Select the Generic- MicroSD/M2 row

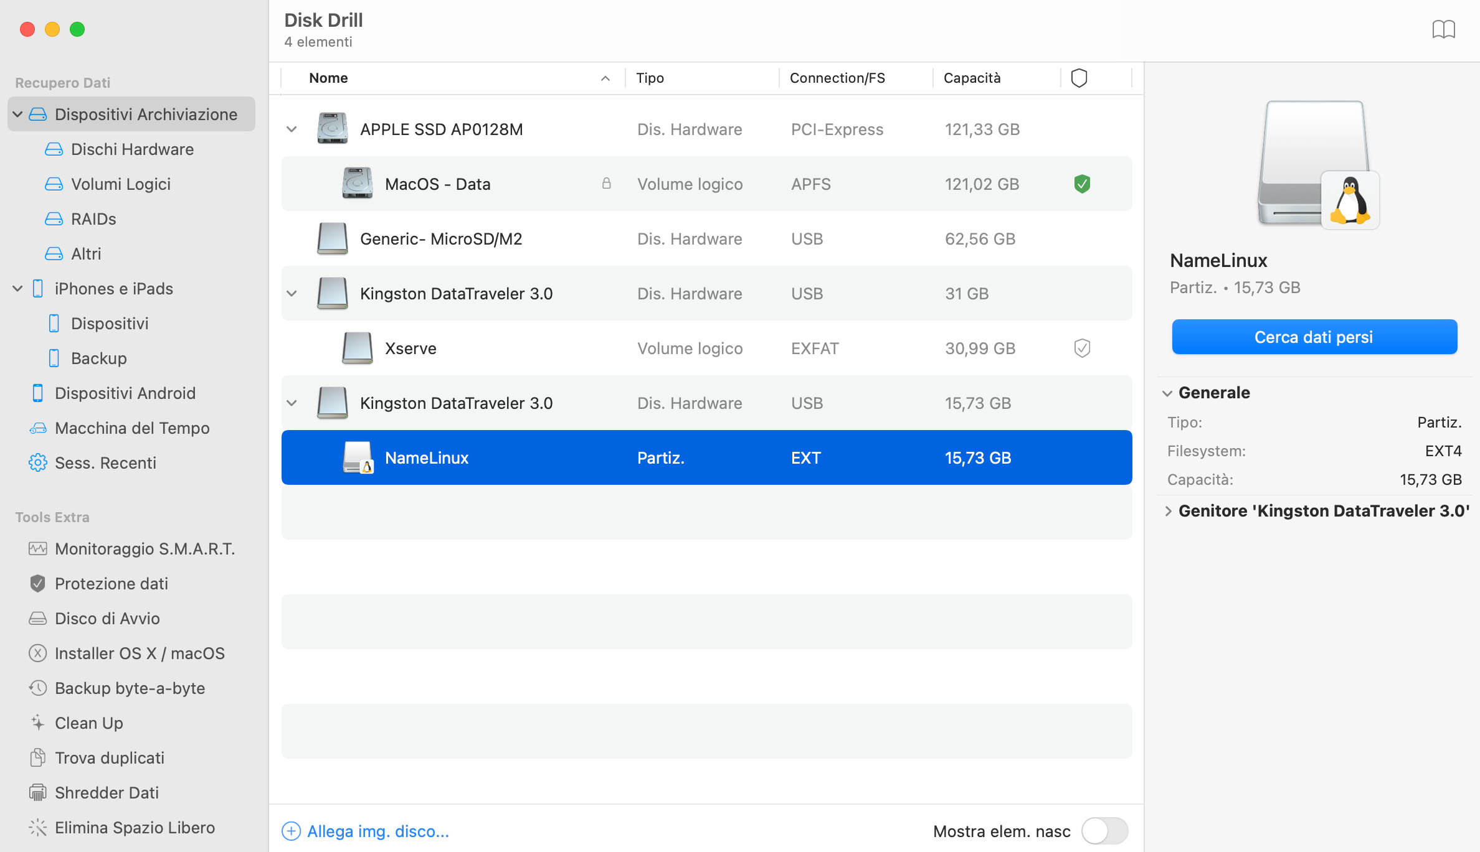coord(706,238)
